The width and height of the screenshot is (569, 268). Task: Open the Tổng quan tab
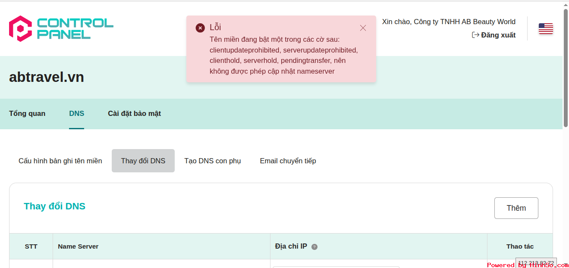point(27,113)
